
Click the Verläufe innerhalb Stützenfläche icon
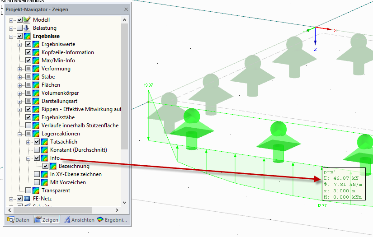click(x=36, y=125)
